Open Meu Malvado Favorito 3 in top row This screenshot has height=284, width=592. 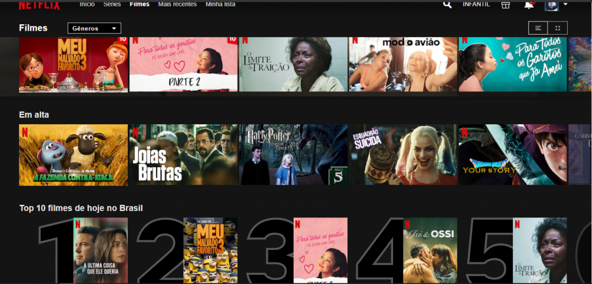coord(73,64)
